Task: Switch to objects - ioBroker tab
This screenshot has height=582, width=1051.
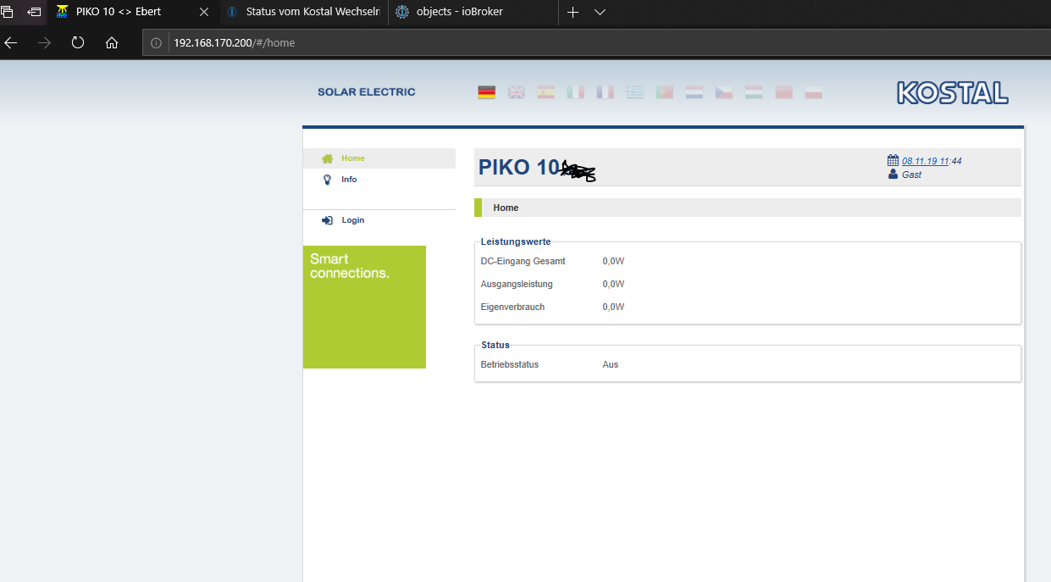Action: [473, 12]
